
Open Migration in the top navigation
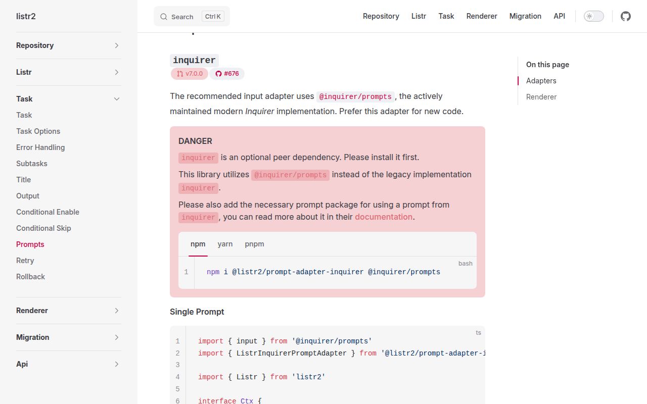(525, 16)
